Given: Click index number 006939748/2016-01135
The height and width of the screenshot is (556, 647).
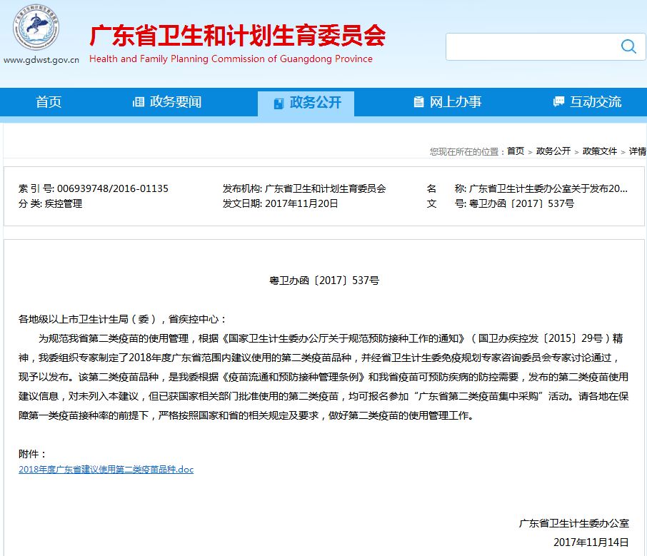Looking at the screenshot, I should (113, 189).
